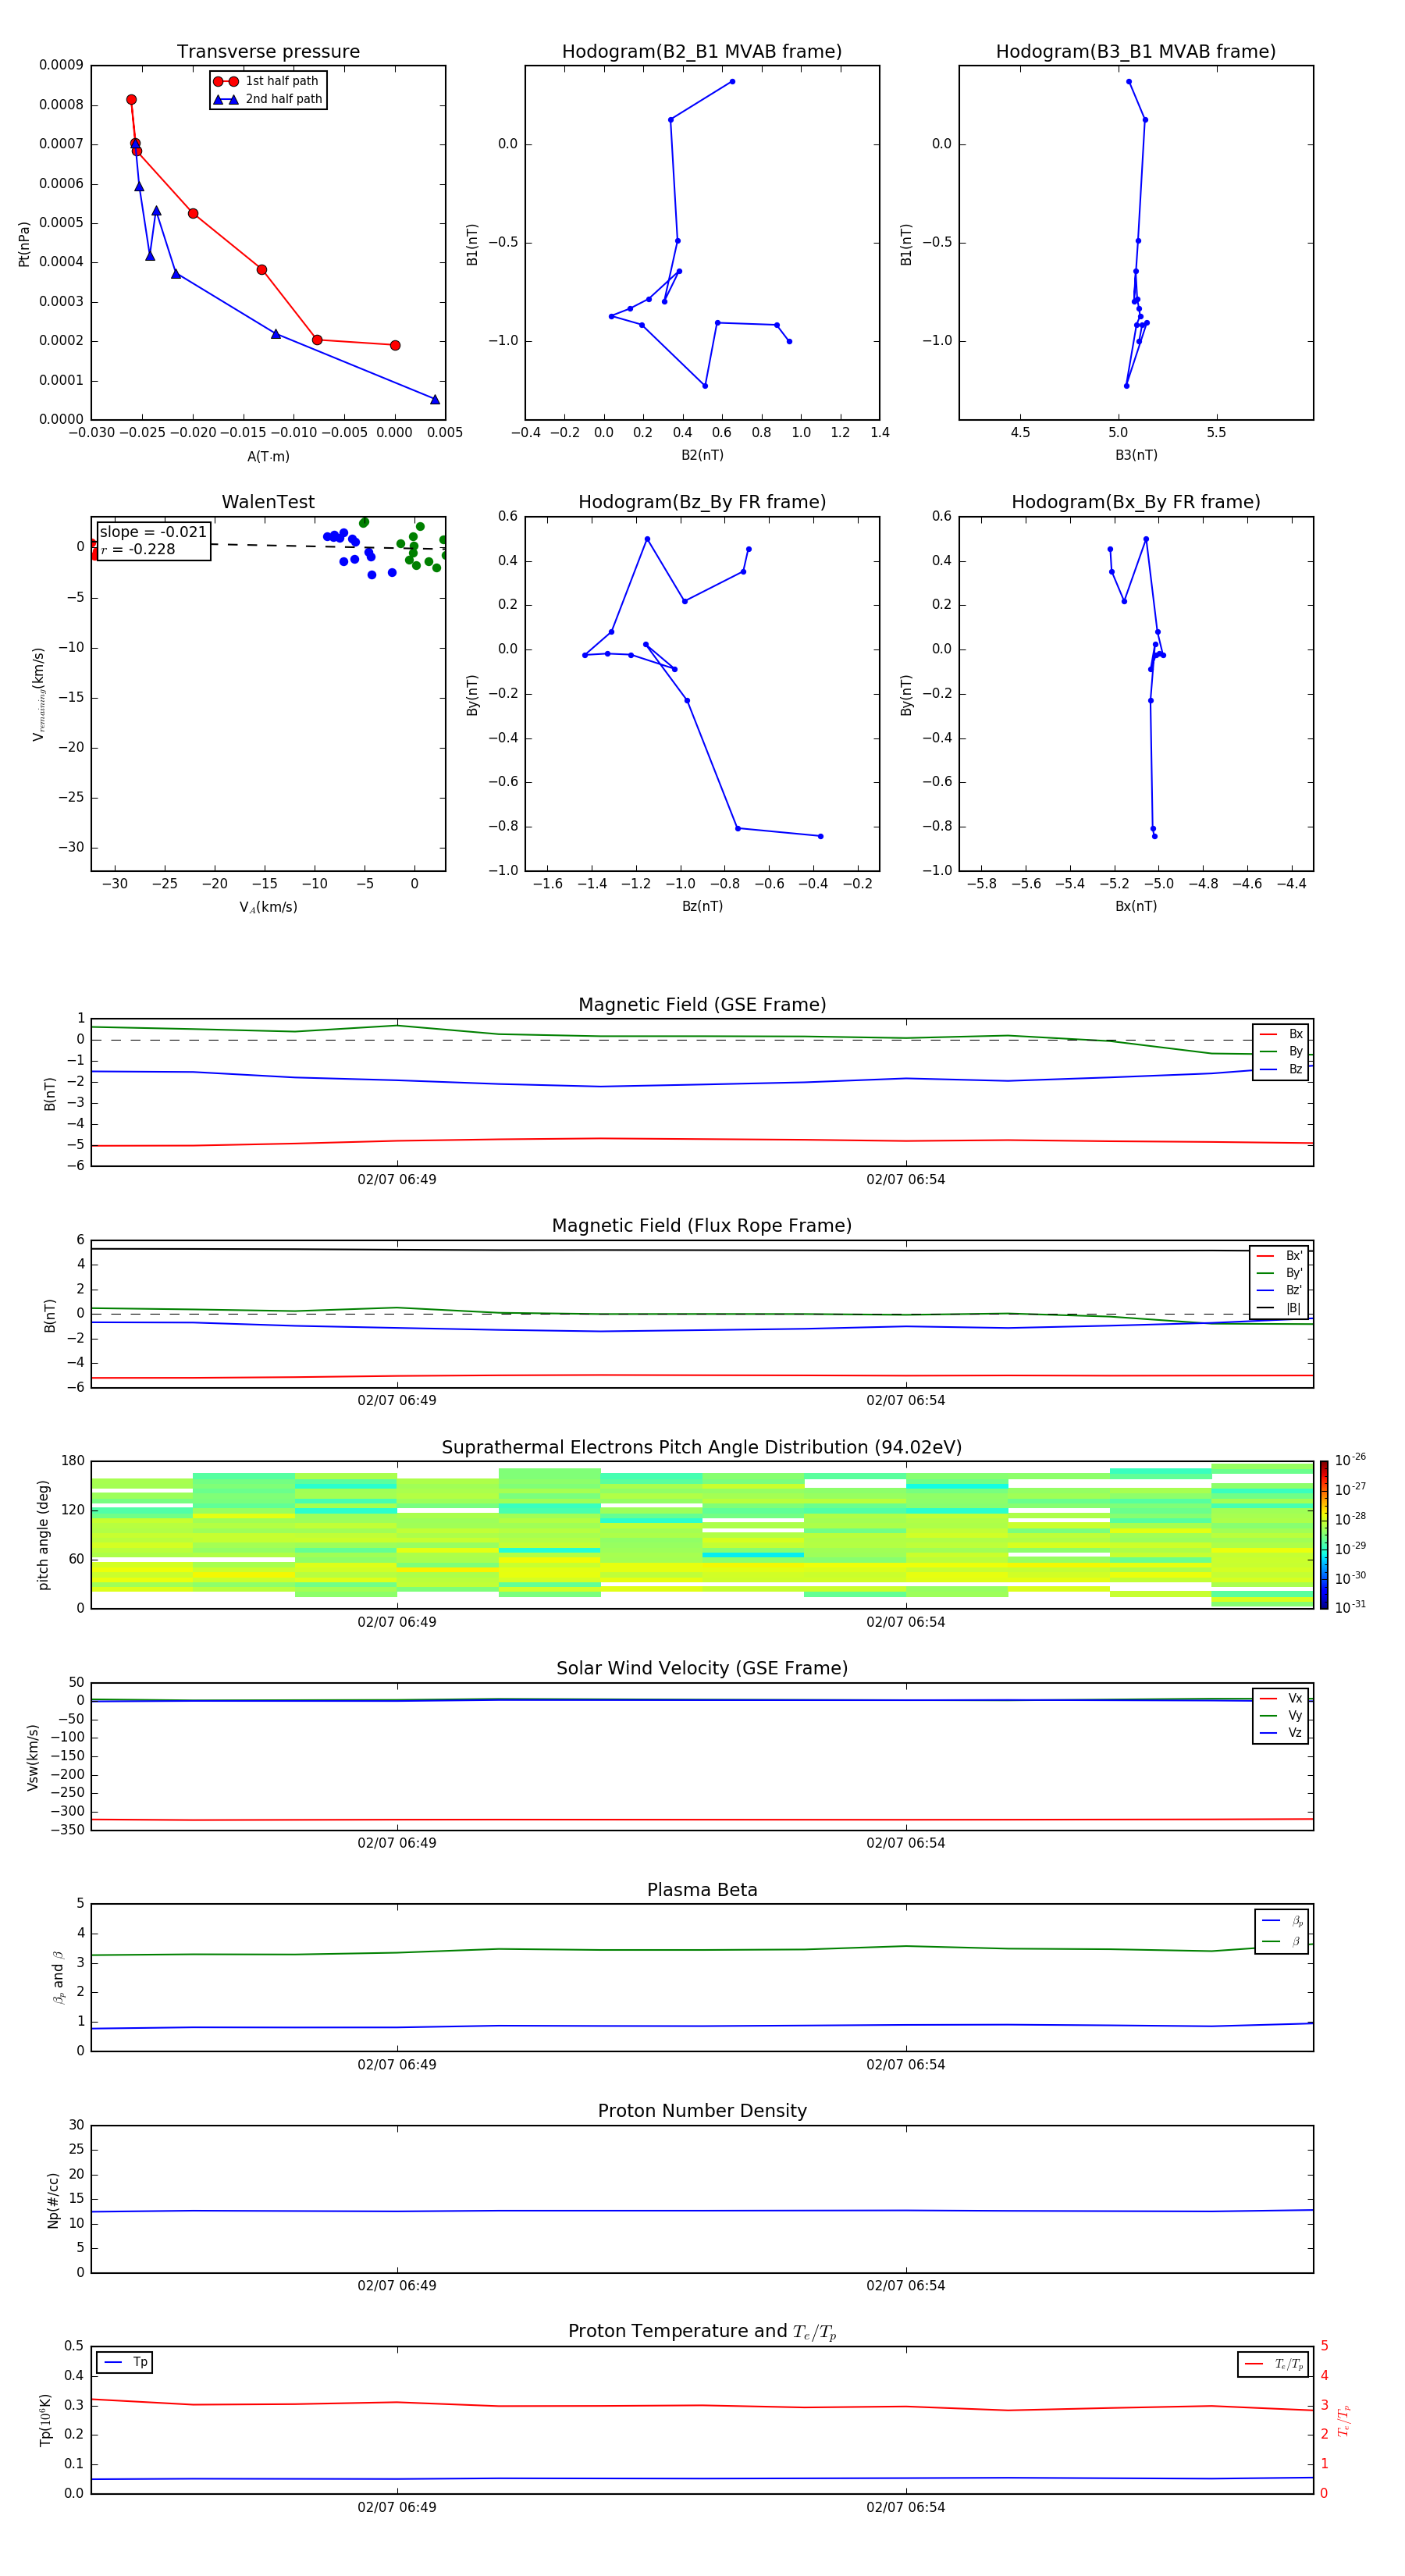
Task: Click the 'Magnetic Field (Flux Rope Frame)' title
Action: click(x=702, y=1226)
